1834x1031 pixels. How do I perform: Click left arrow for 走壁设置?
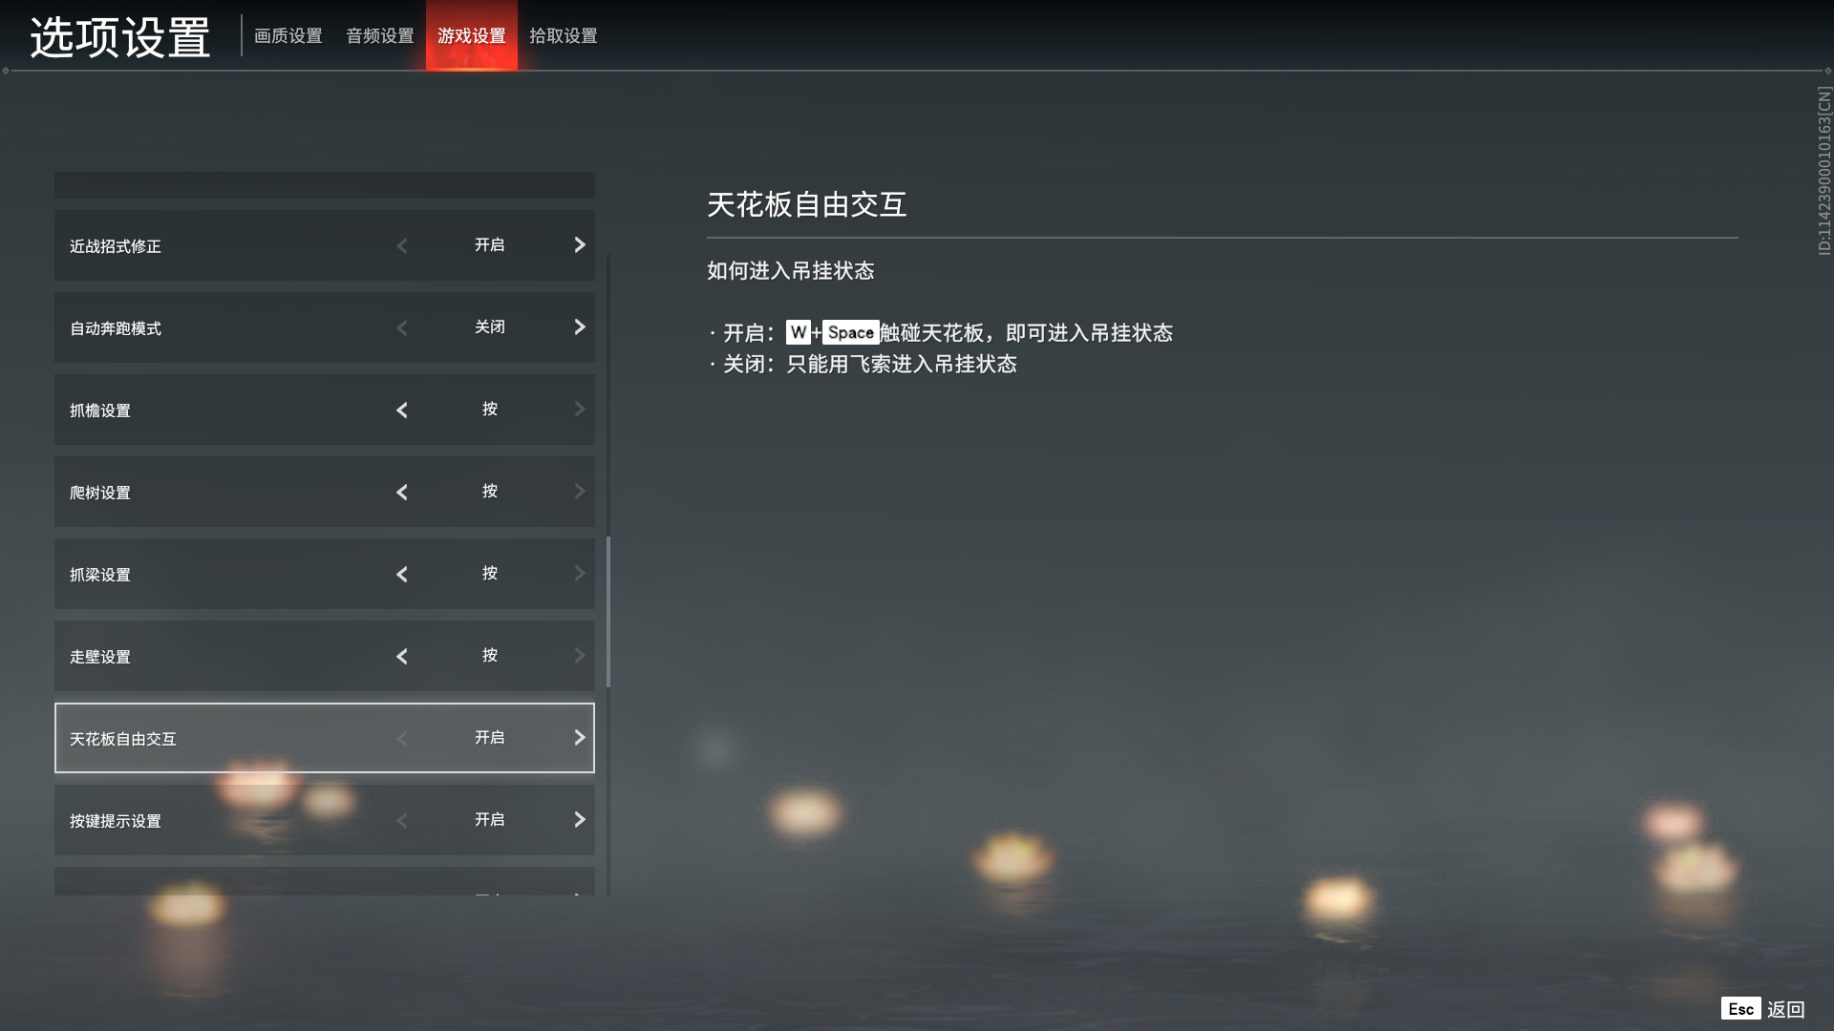pos(402,657)
